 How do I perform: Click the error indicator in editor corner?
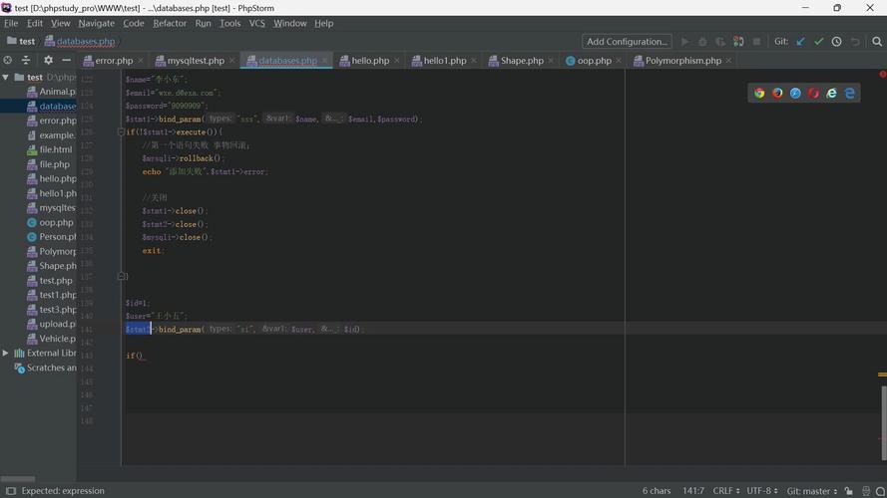882,74
